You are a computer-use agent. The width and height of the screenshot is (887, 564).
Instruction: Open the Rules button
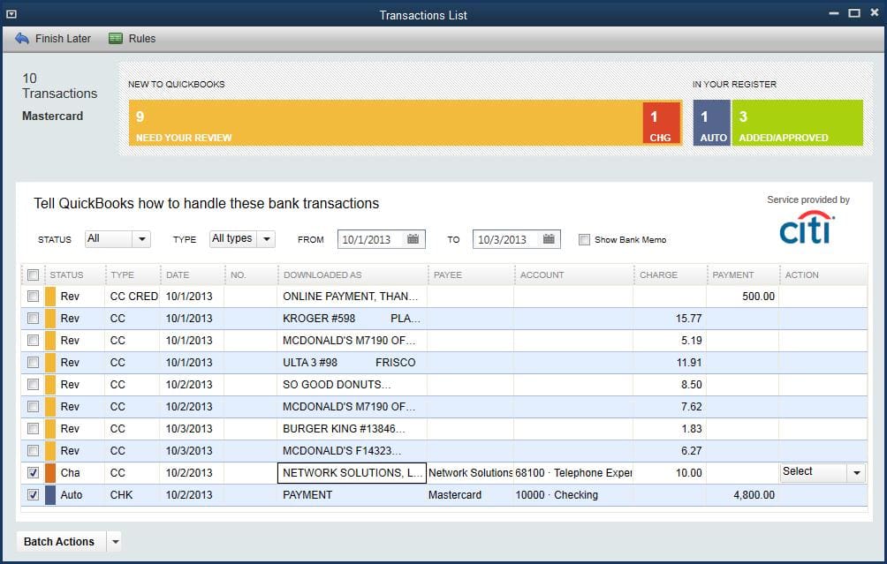133,39
